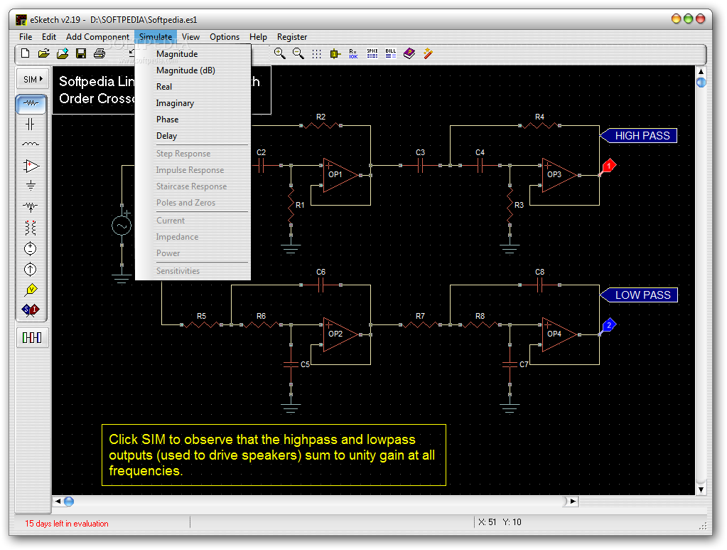This screenshot has height=550, width=727.
Task: Click the vertical scrollbar thumb
Action: tap(701, 83)
